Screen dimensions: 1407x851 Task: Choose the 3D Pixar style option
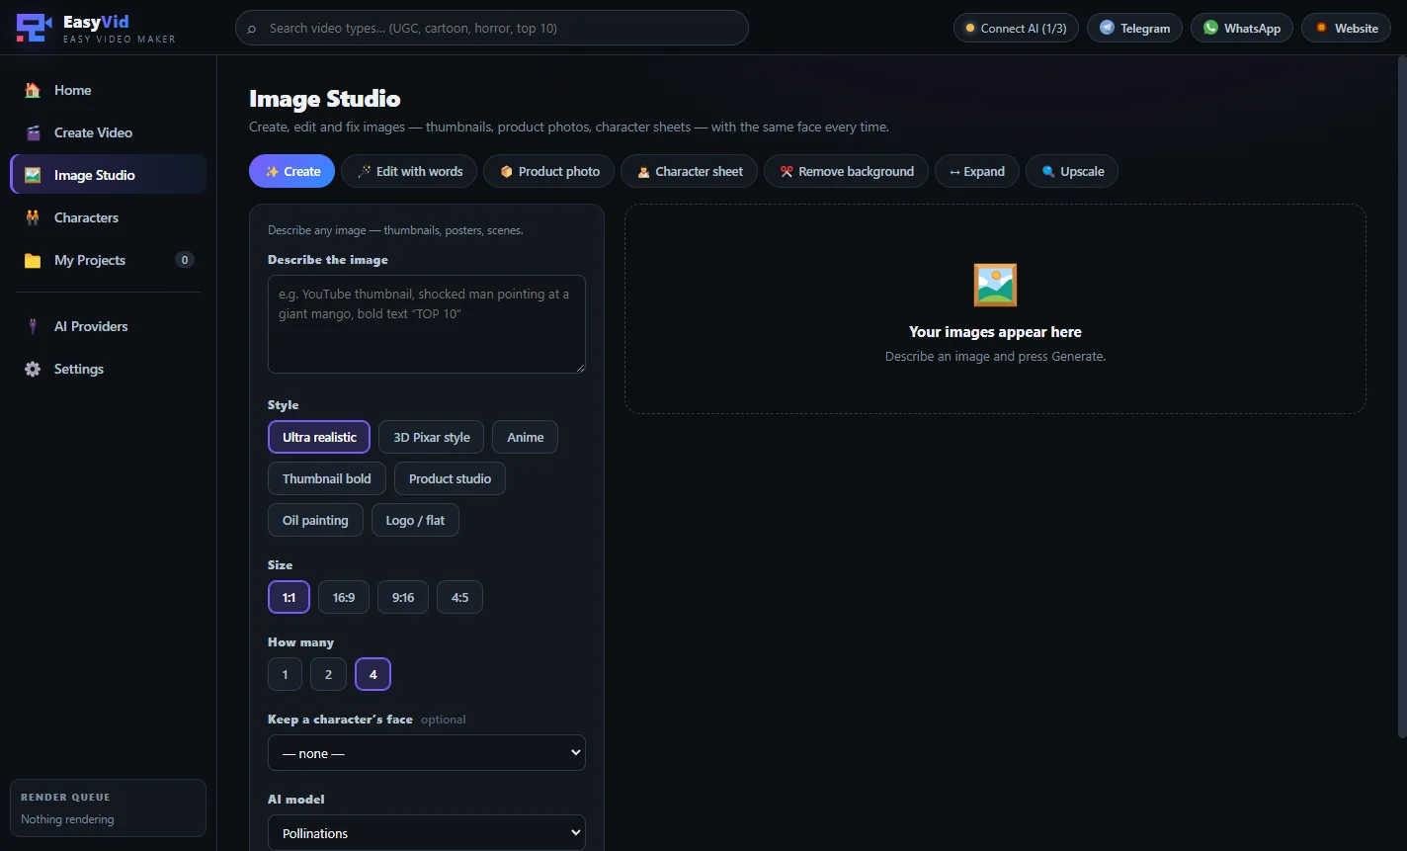click(x=432, y=437)
